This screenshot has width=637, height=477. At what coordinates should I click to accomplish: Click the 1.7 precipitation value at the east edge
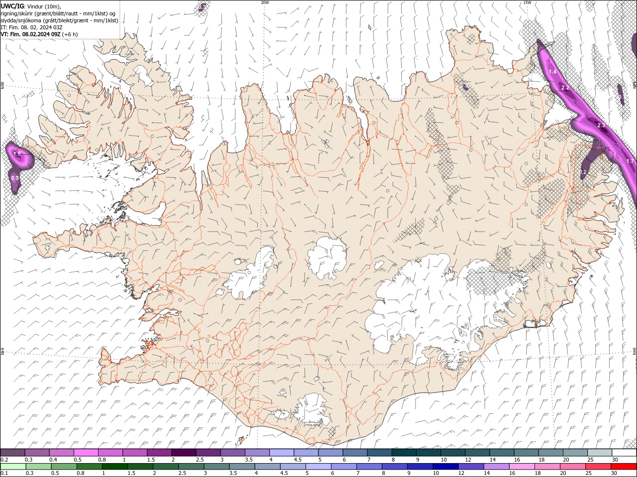[630, 161]
